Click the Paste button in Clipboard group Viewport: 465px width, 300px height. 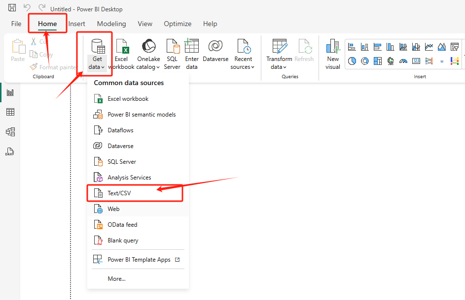18,51
